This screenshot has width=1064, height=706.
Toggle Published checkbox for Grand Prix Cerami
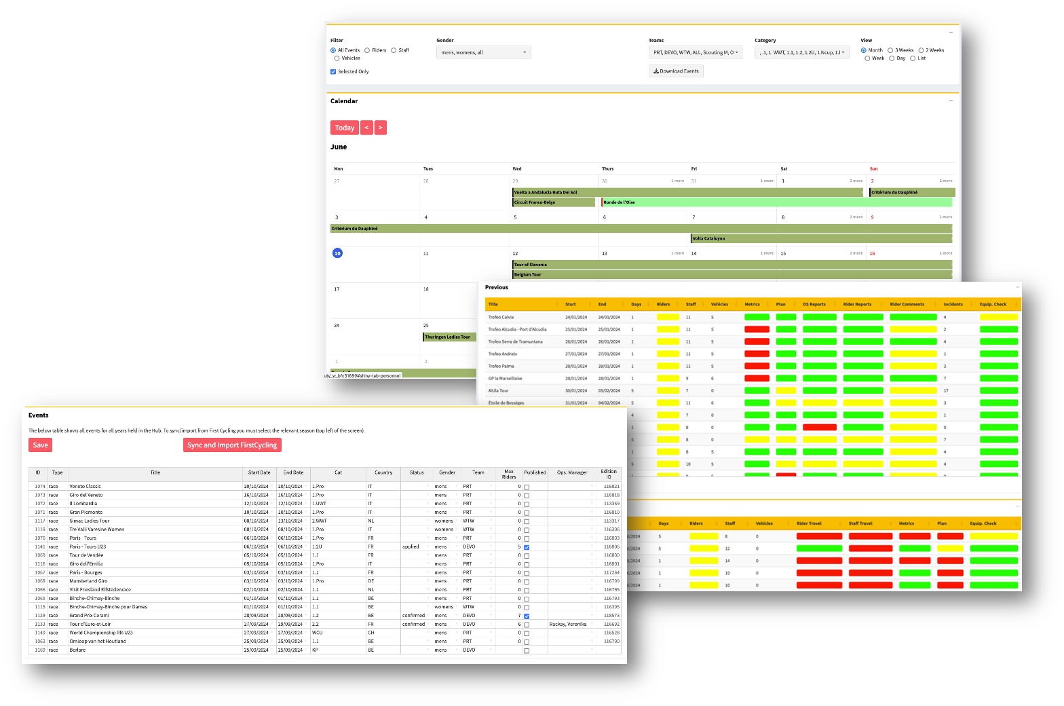coord(527,616)
